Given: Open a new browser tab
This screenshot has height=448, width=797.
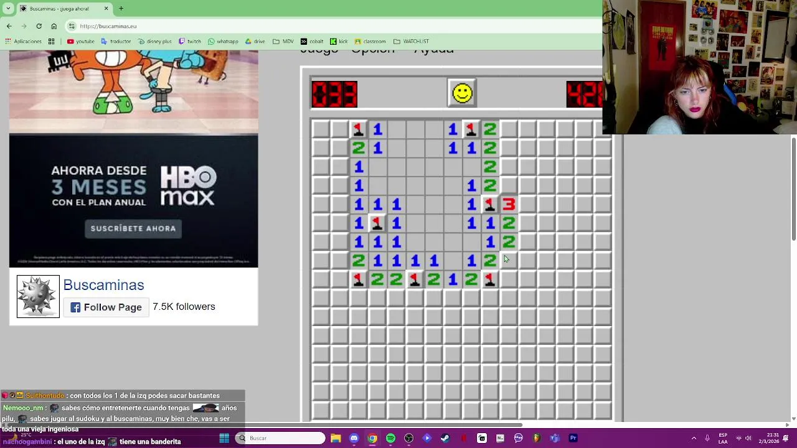Looking at the screenshot, I should (121, 9).
